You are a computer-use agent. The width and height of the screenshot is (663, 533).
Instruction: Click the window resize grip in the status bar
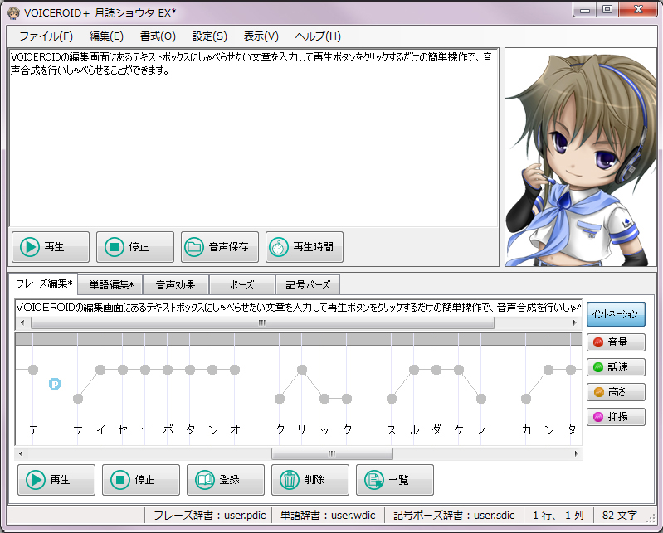pos(651,519)
